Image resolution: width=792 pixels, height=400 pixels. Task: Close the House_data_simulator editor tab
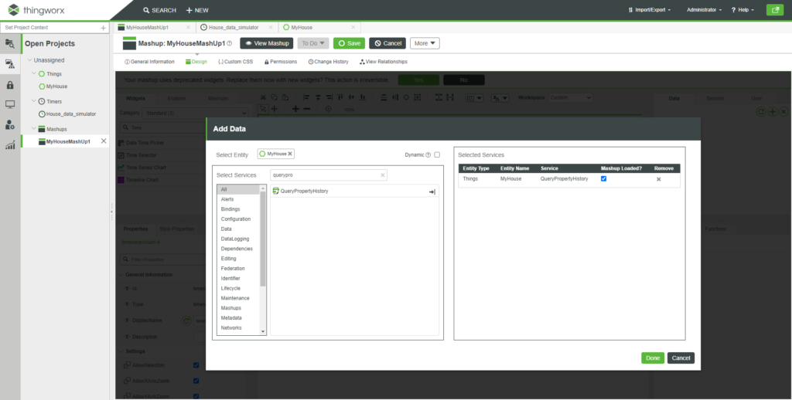pos(270,27)
